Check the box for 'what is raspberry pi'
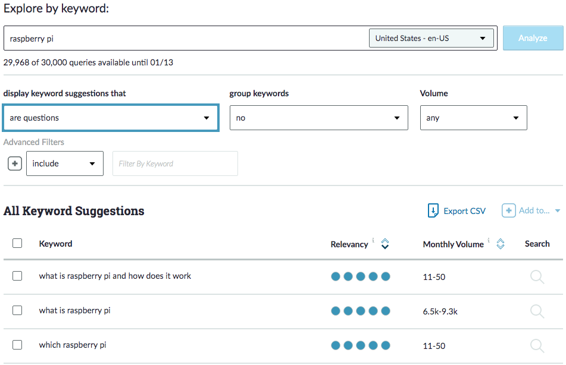 (17, 310)
